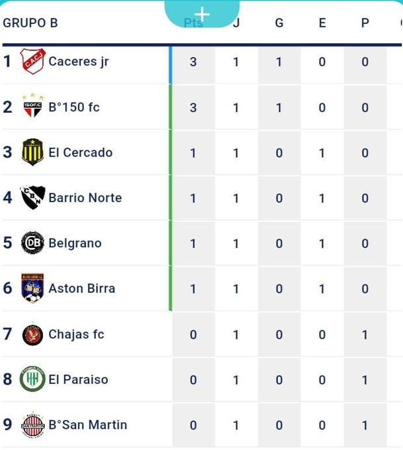Tap the plus button at top
Image resolution: width=403 pixels, height=450 pixels.
202,14
